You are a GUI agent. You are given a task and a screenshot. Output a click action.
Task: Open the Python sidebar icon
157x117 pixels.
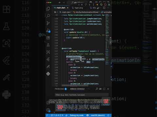pyautogui.click(x=48, y=74)
